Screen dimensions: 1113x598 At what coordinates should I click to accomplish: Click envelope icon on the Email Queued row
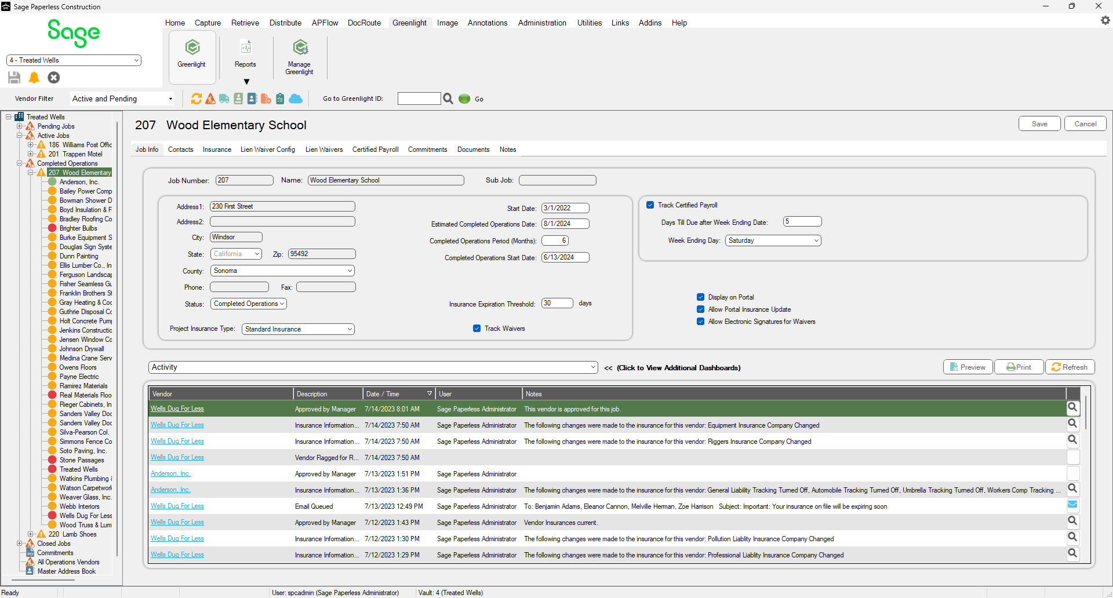(1073, 505)
